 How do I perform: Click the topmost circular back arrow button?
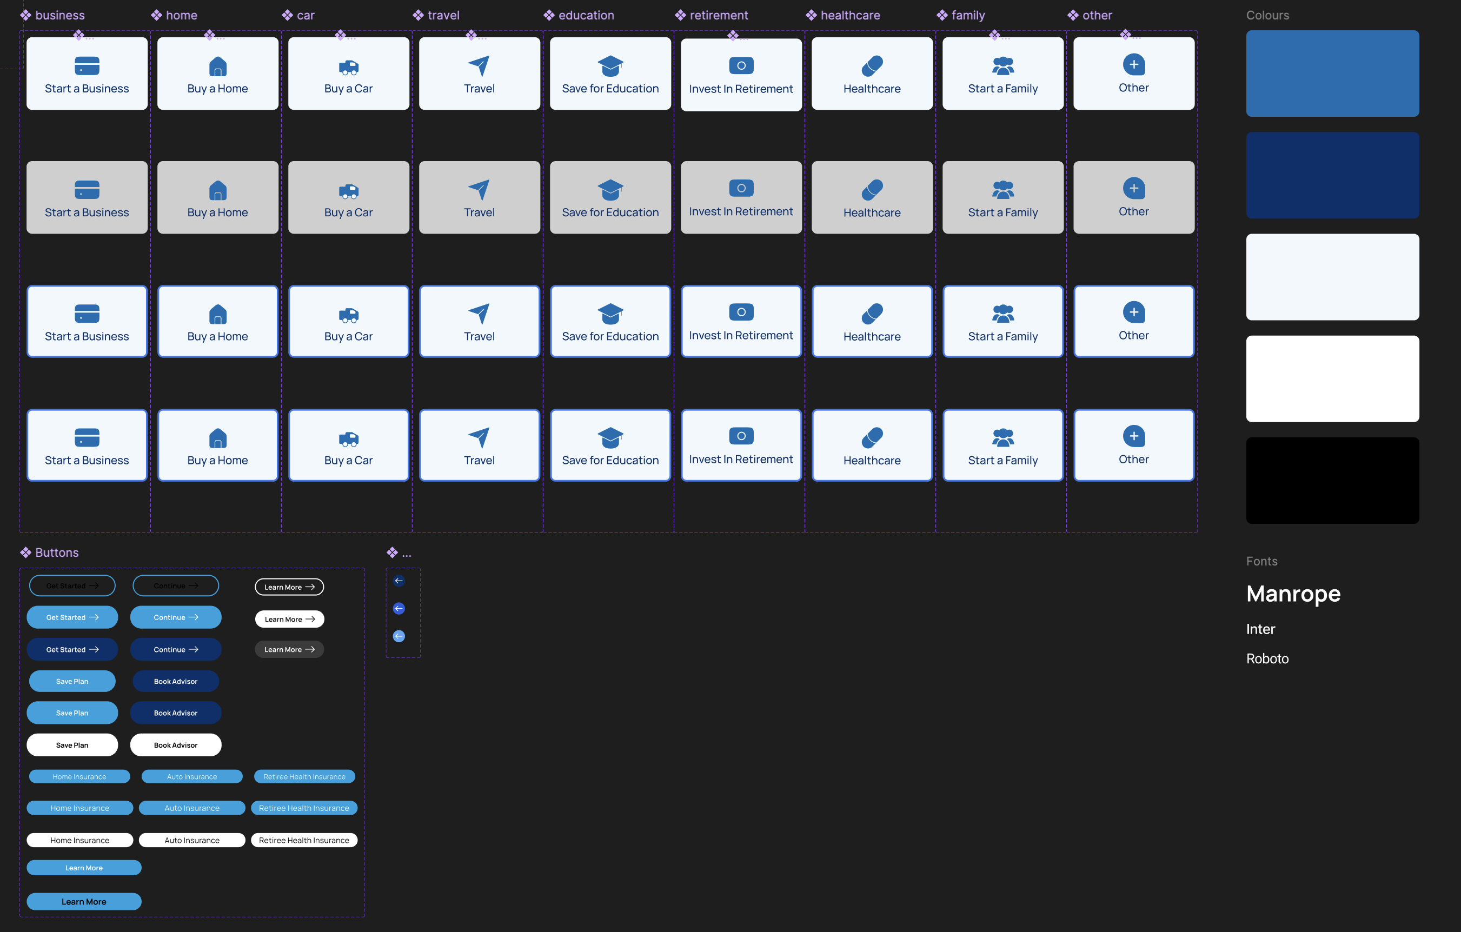(x=399, y=581)
